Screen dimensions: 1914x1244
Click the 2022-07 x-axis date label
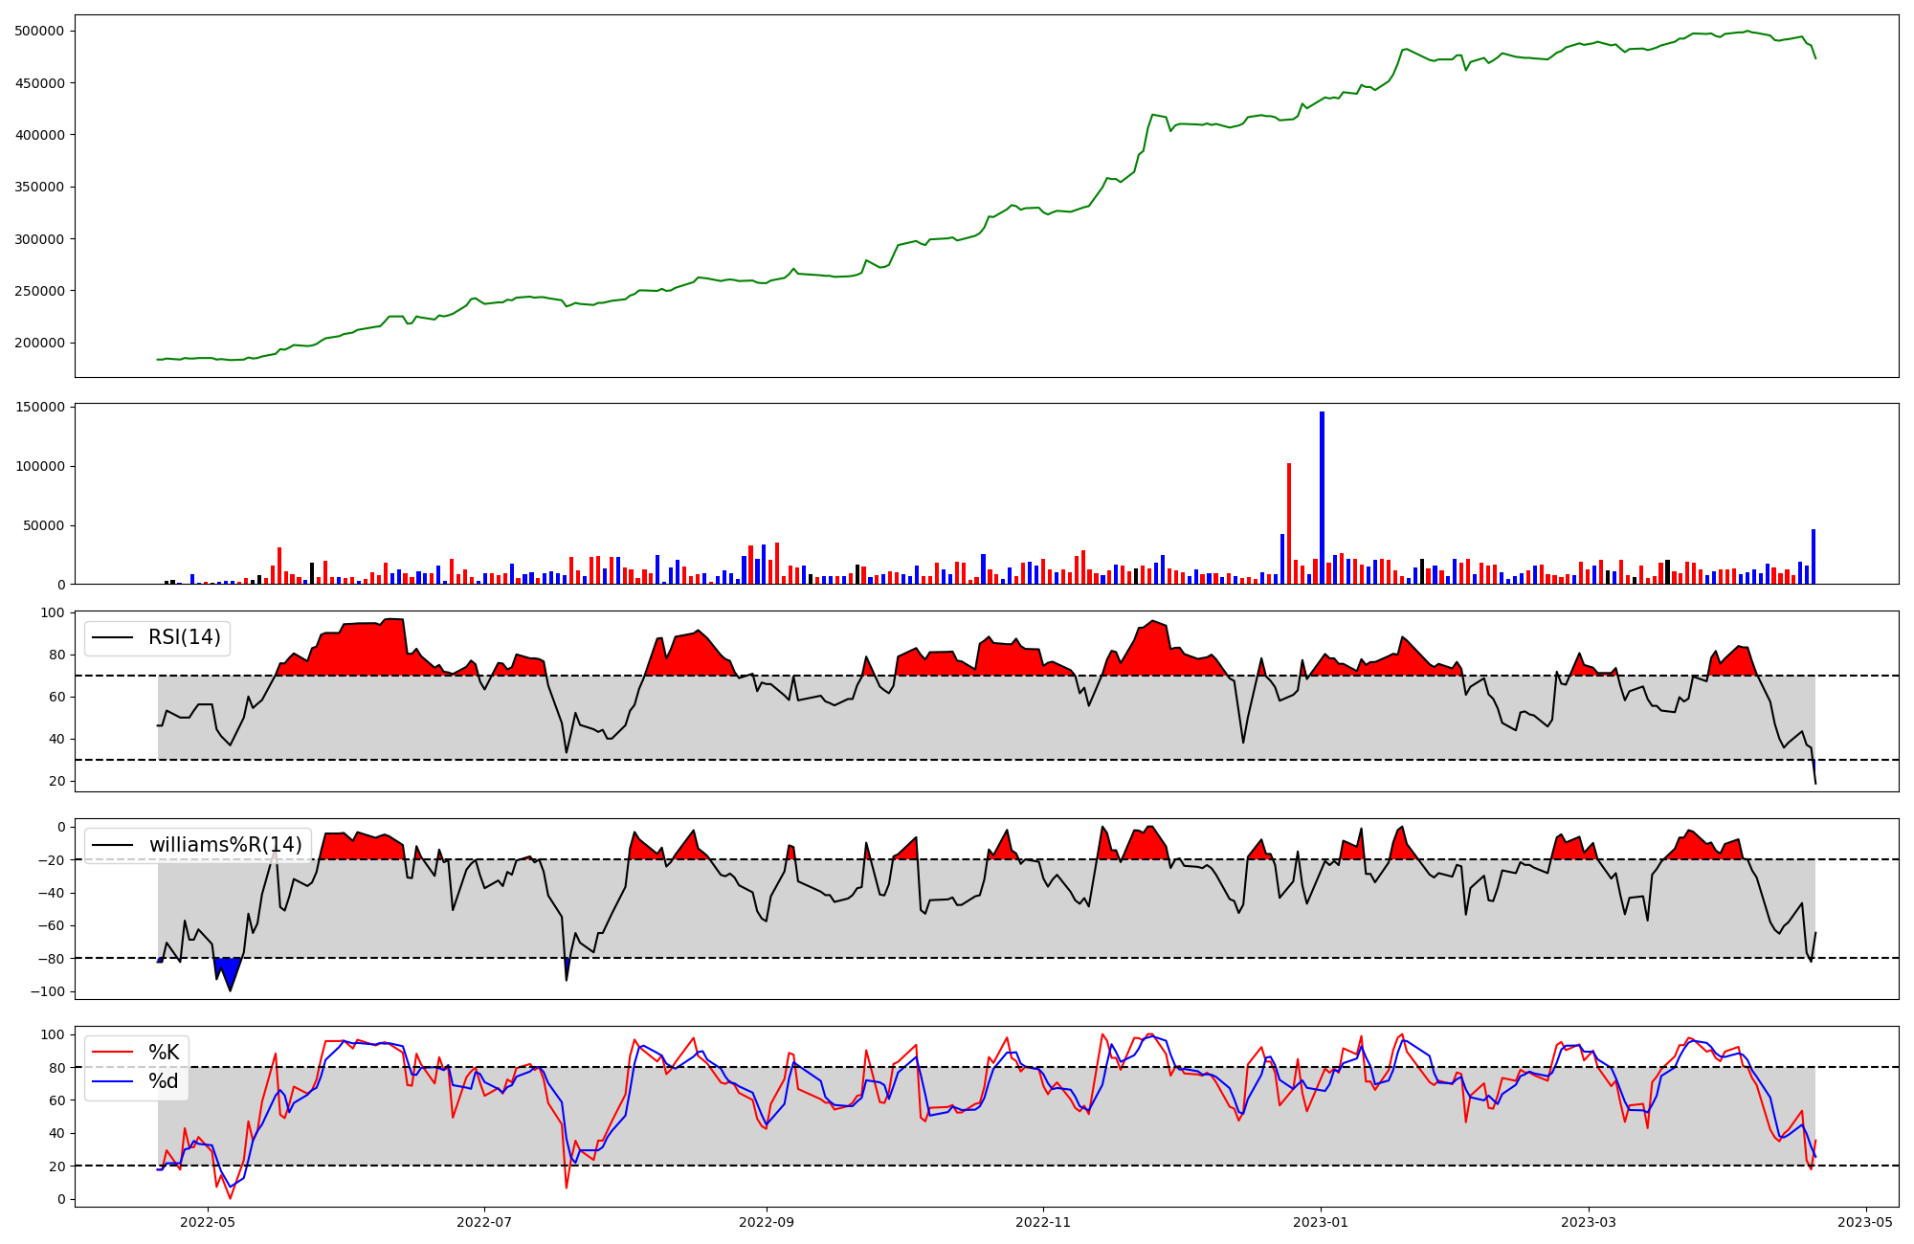point(484,1222)
